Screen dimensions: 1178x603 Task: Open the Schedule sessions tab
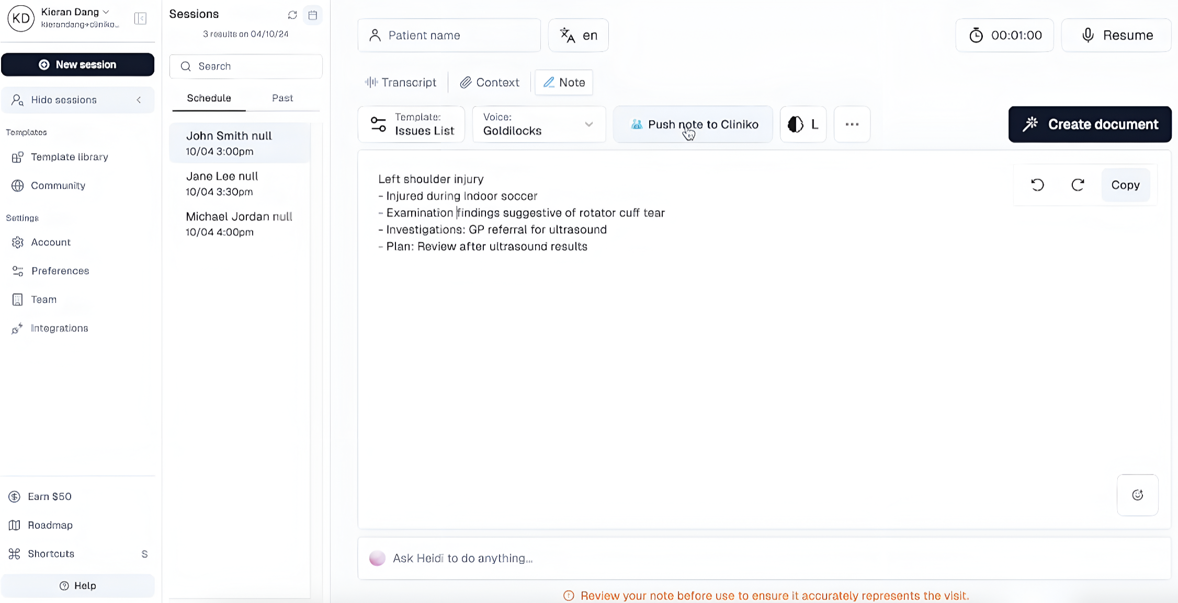(209, 98)
